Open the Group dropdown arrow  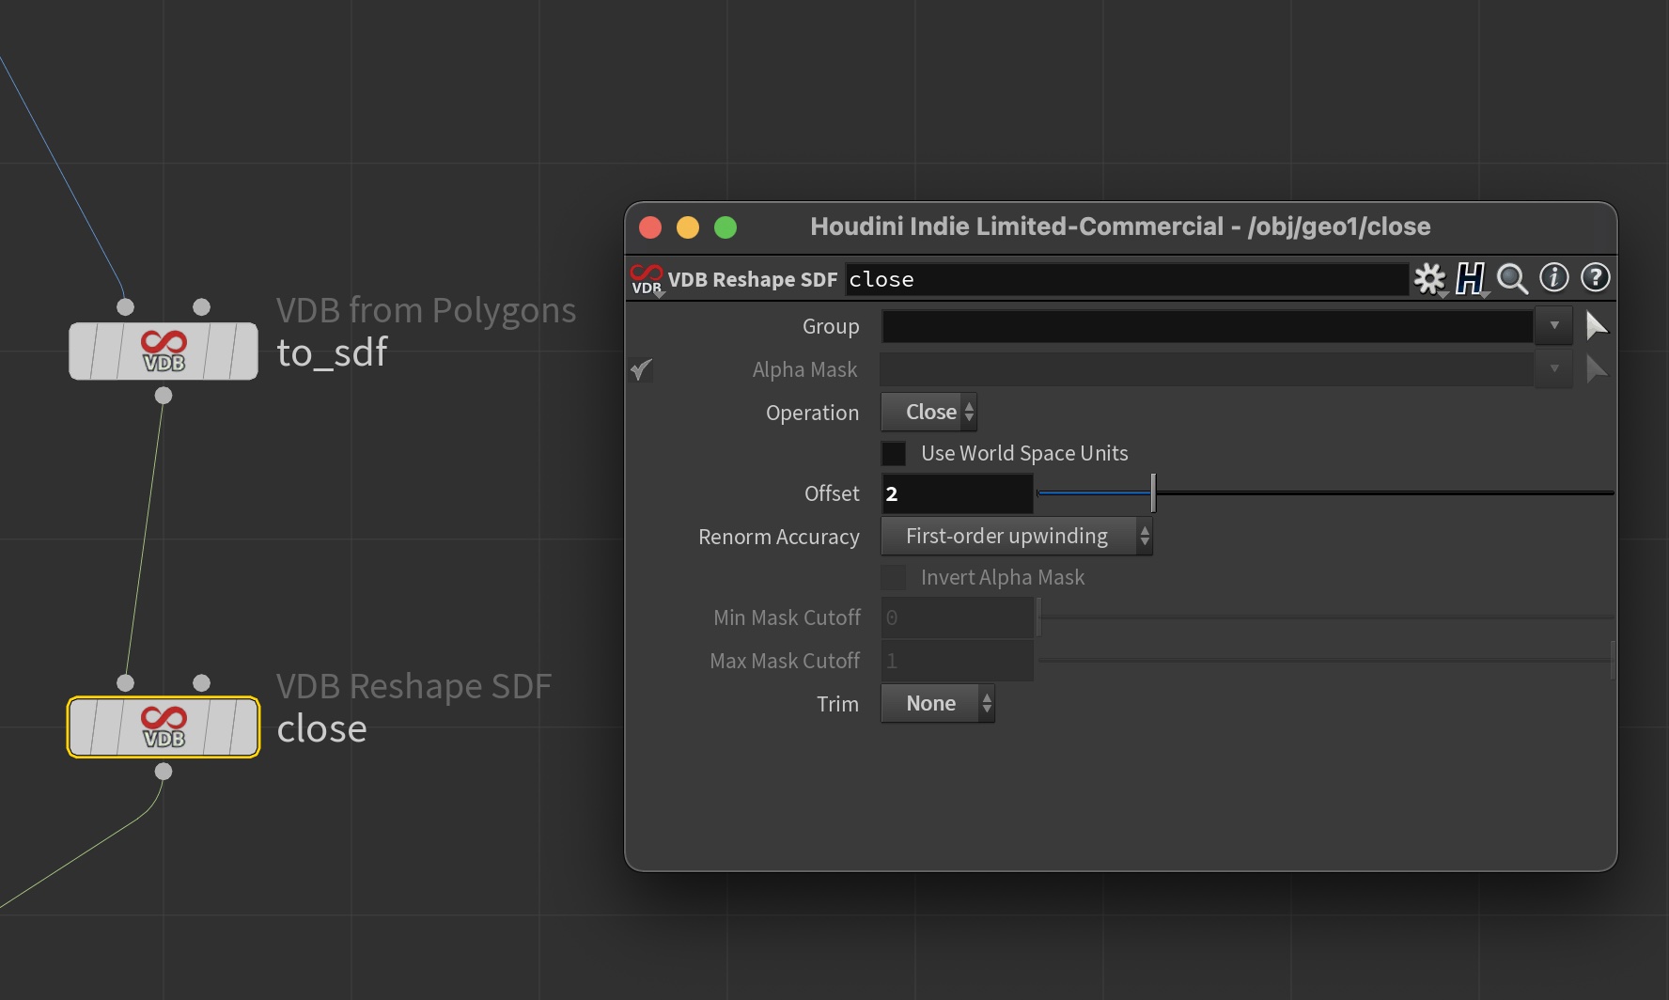coord(1554,326)
